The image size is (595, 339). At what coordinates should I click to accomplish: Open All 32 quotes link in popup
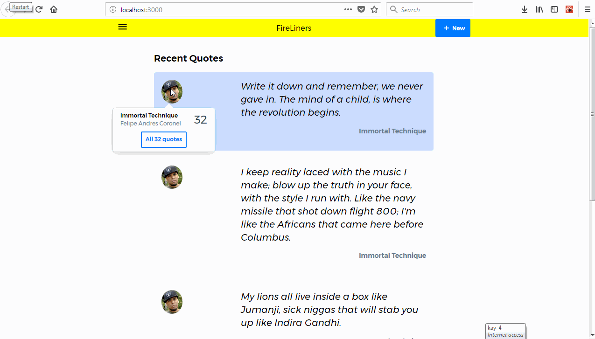click(164, 139)
